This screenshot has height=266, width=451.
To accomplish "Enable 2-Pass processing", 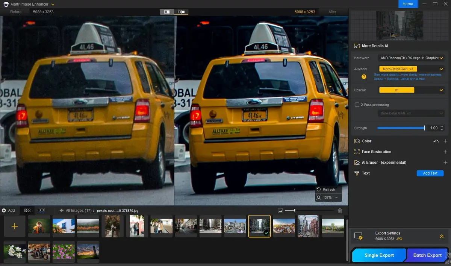I will (x=357, y=105).
